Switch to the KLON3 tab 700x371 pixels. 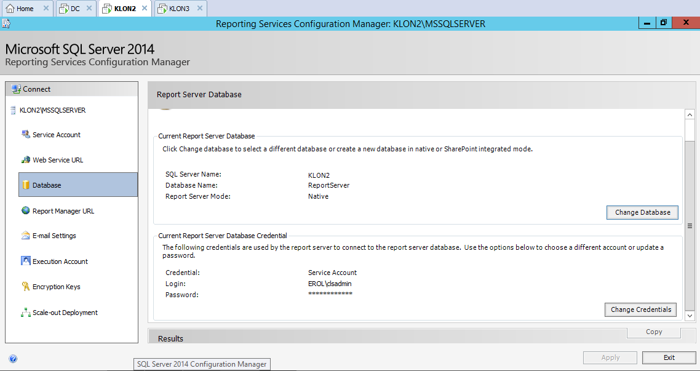(179, 9)
